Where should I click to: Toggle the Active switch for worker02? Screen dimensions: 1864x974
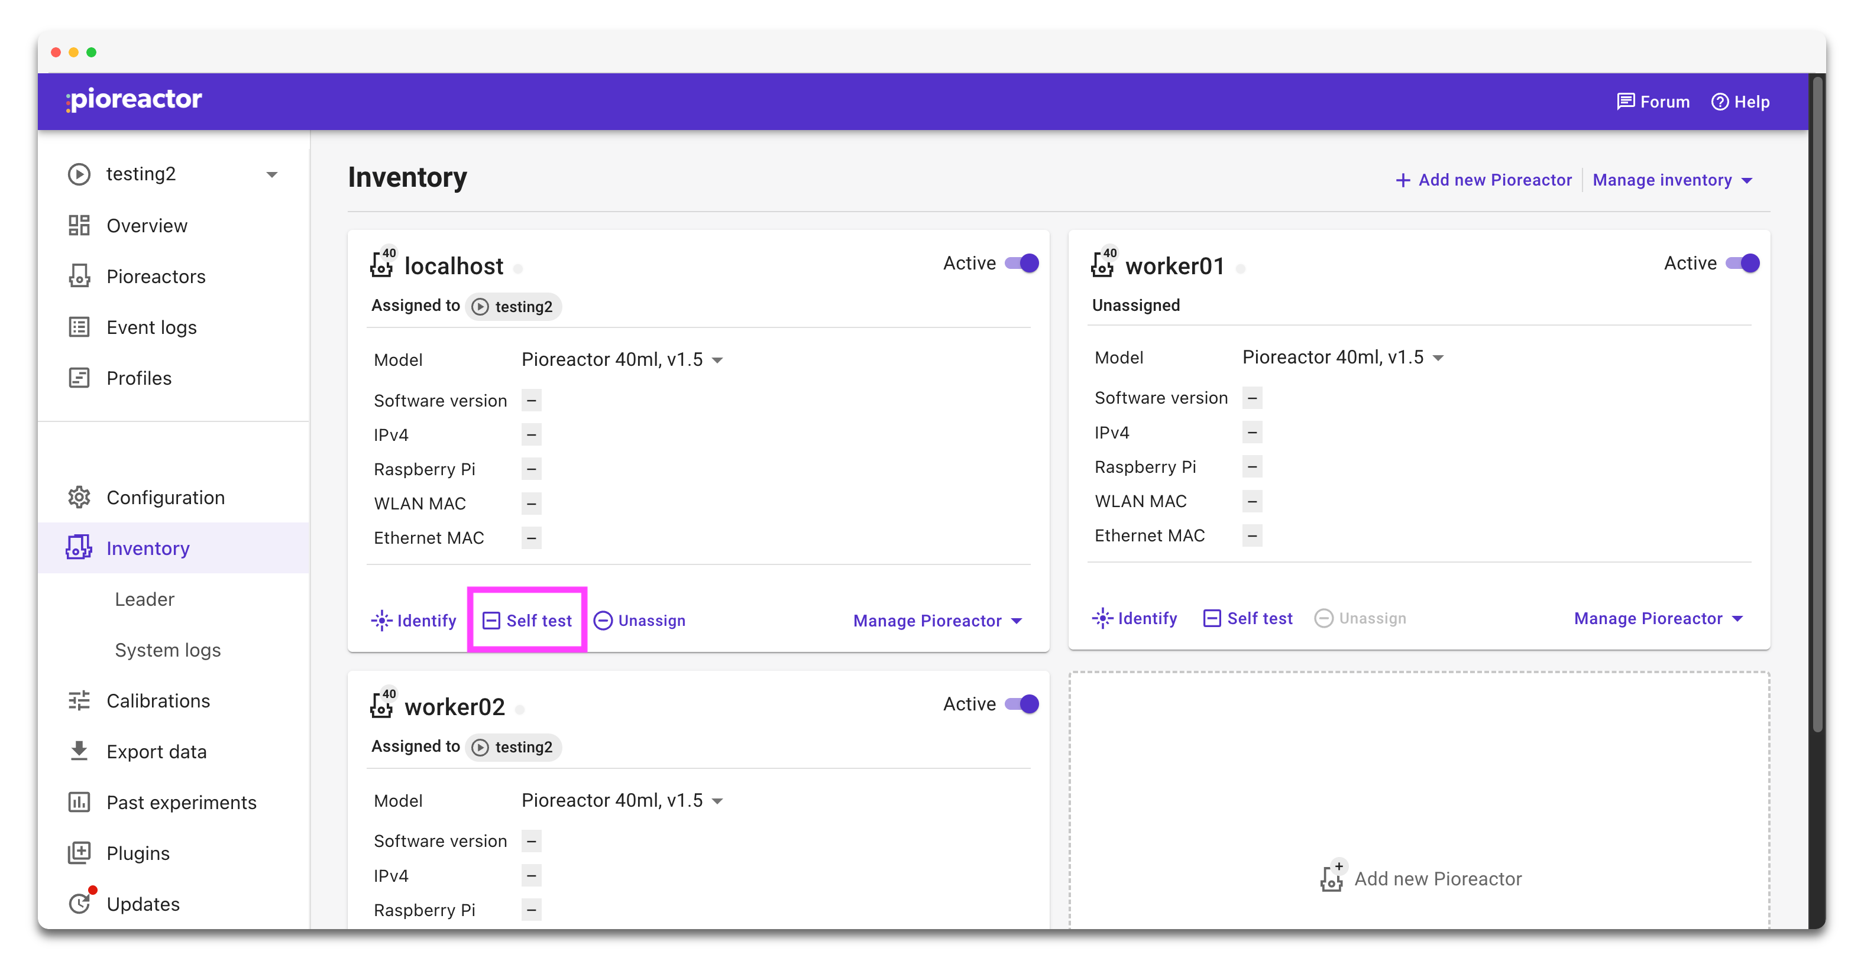[1022, 703]
